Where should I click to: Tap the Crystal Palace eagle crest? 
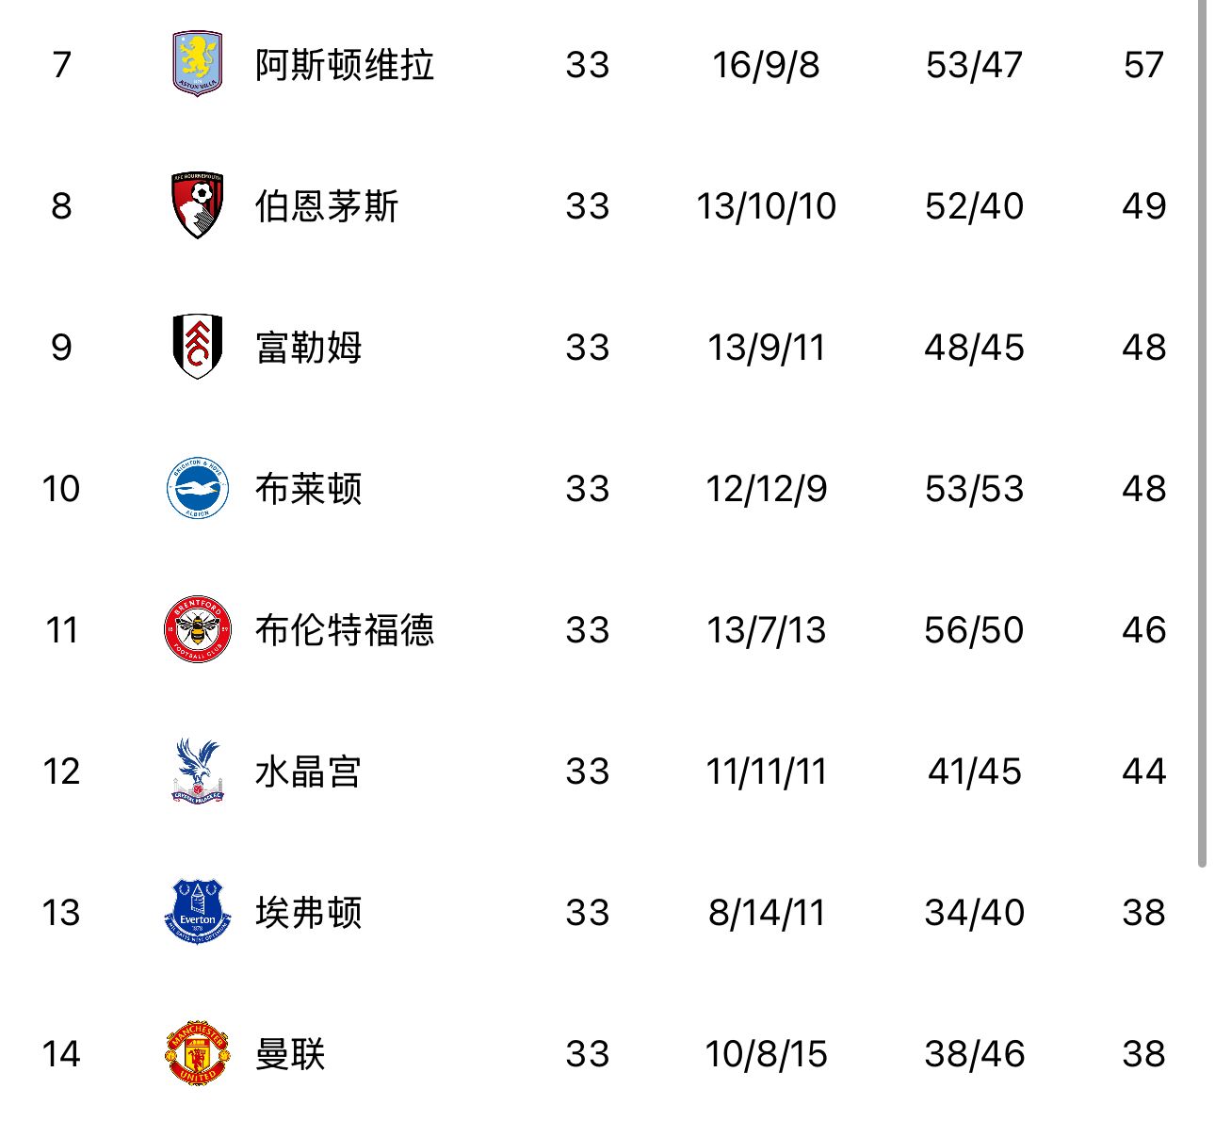198,771
